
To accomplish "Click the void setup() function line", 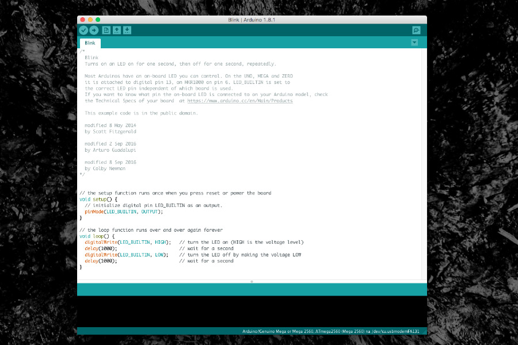I will [98, 199].
